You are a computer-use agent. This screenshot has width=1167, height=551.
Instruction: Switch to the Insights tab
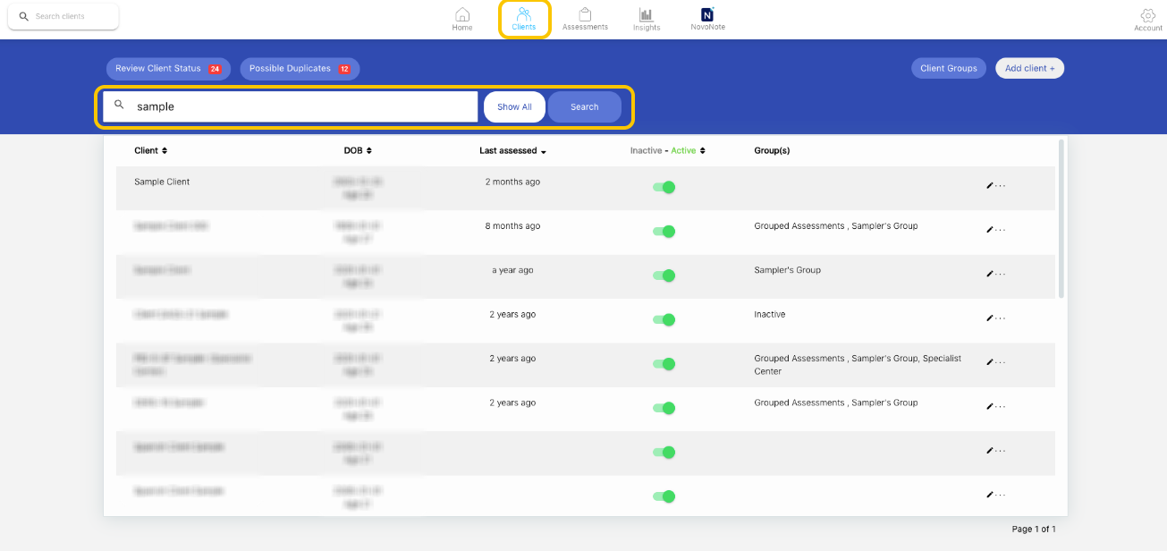tap(647, 20)
